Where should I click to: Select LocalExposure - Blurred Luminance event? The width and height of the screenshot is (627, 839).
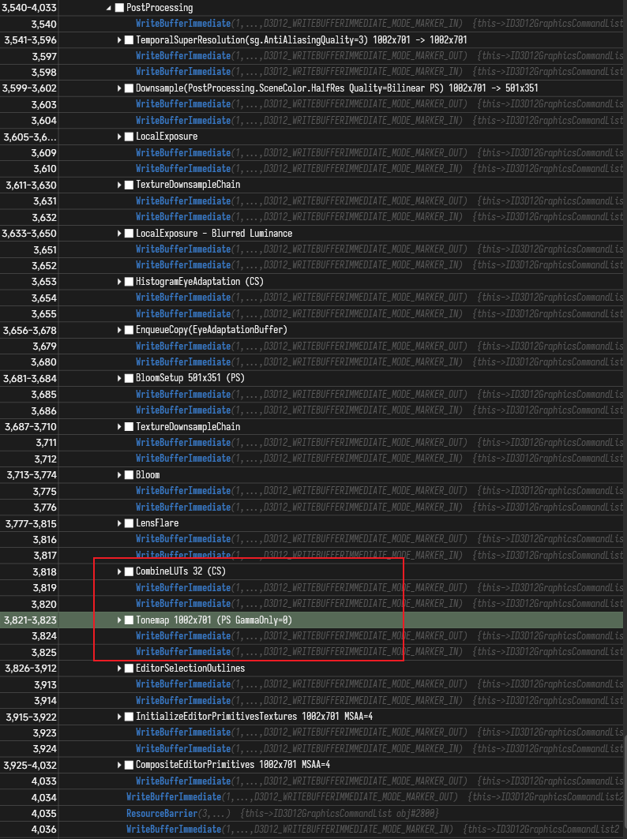(213, 234)
